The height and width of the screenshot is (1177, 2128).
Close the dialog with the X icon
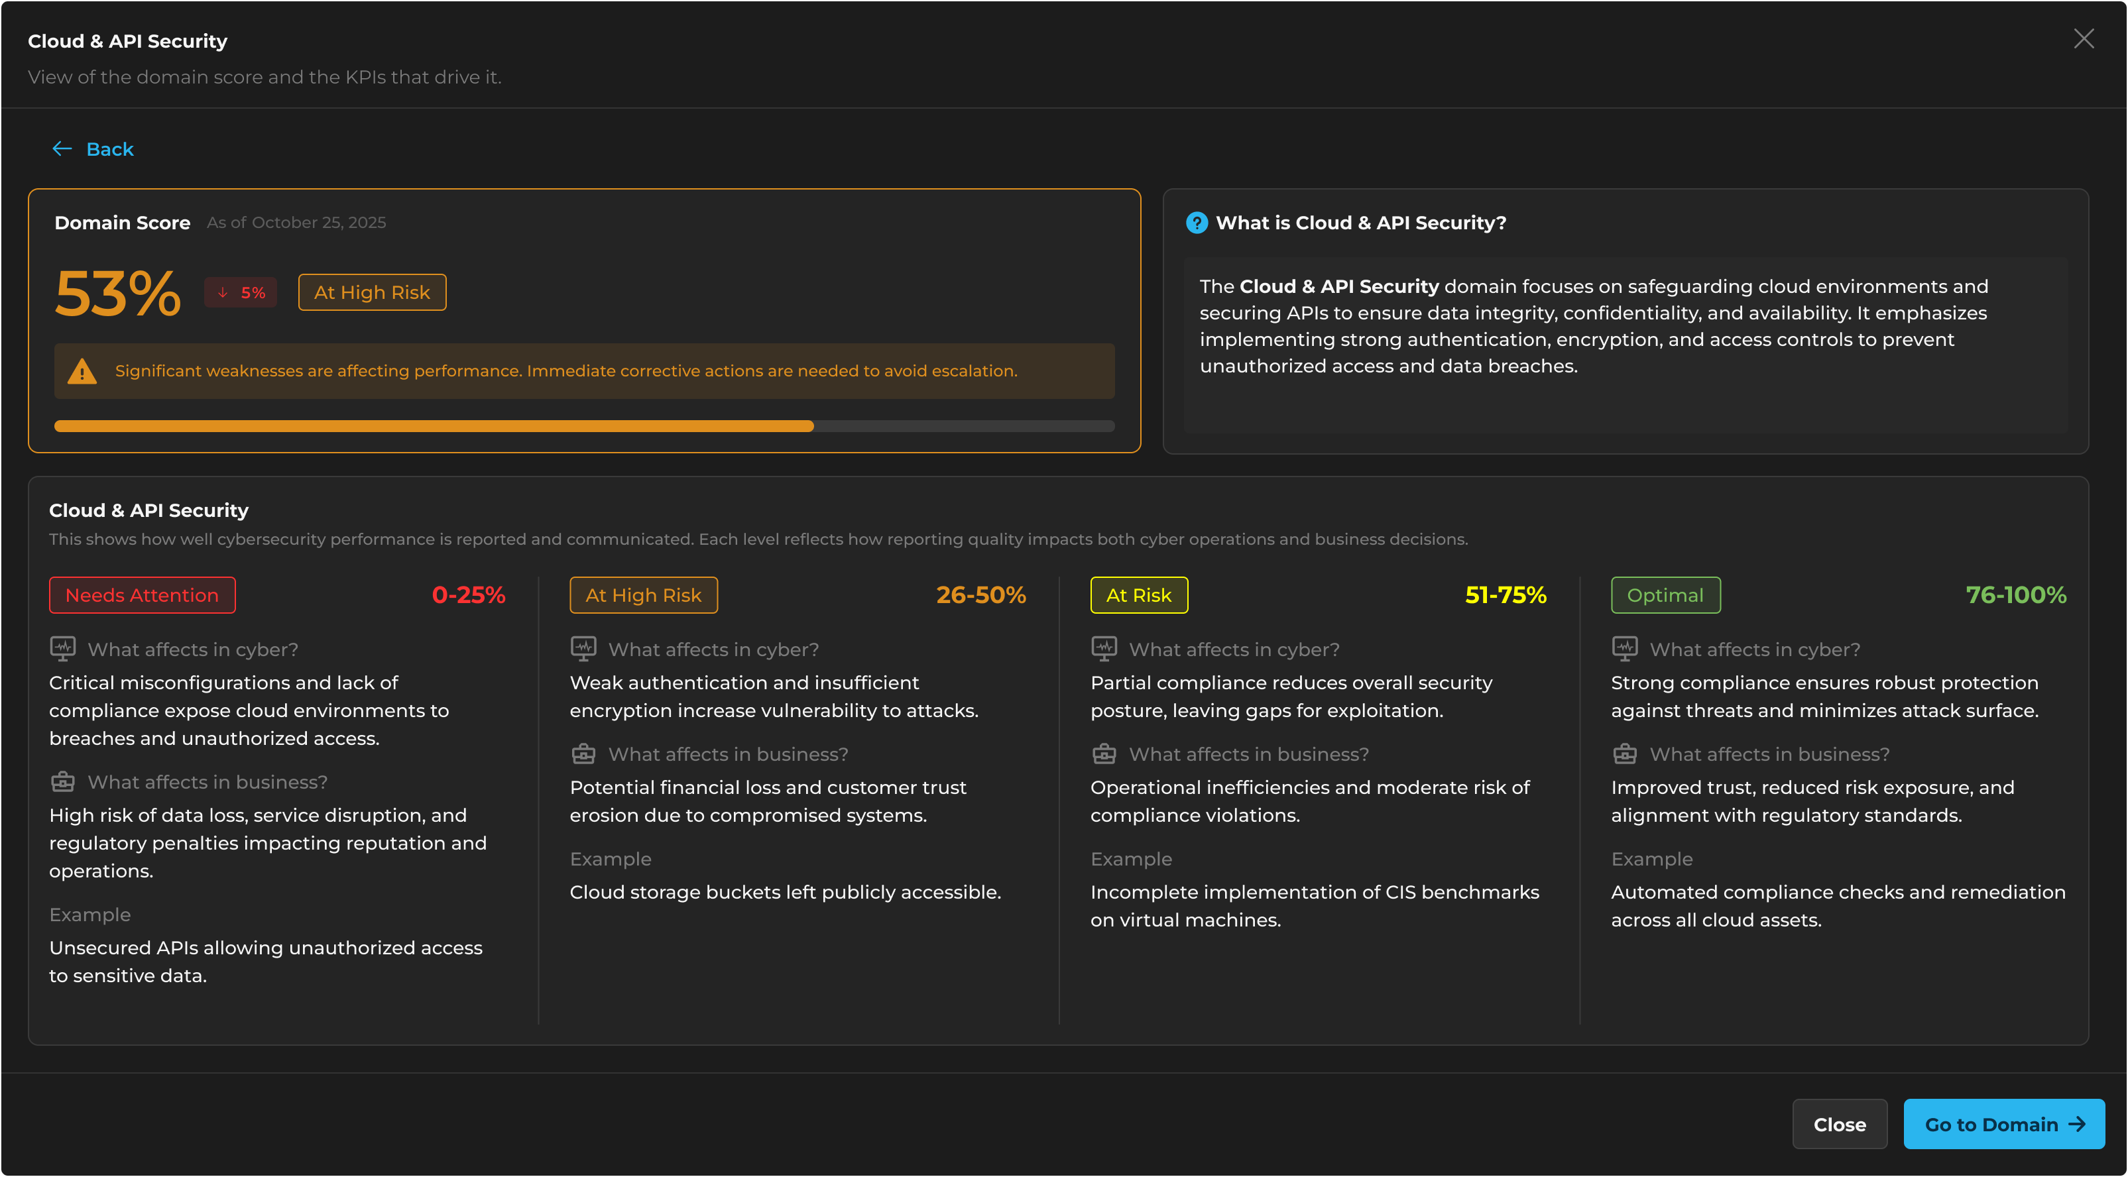click(x=2084, y=39)
